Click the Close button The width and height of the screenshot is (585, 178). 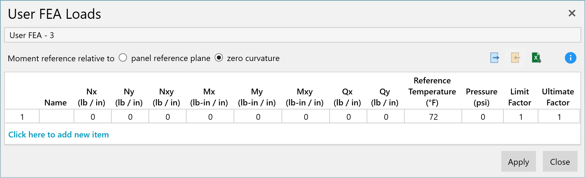[560, 161]
